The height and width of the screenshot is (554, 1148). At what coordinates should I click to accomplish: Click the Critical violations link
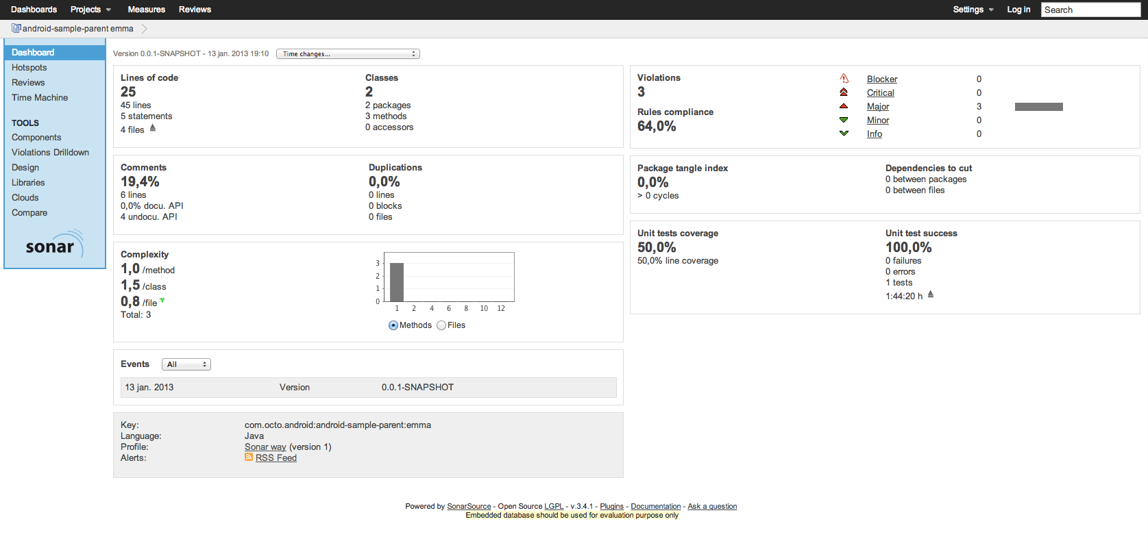[881, 93]
